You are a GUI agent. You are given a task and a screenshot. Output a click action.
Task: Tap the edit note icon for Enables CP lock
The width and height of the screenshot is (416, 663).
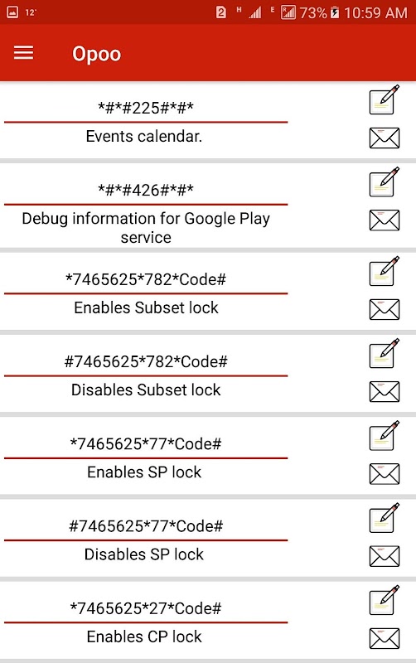(385, 600)
